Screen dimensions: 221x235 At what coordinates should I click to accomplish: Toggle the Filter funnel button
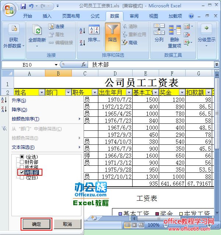[x=112, y=37]
